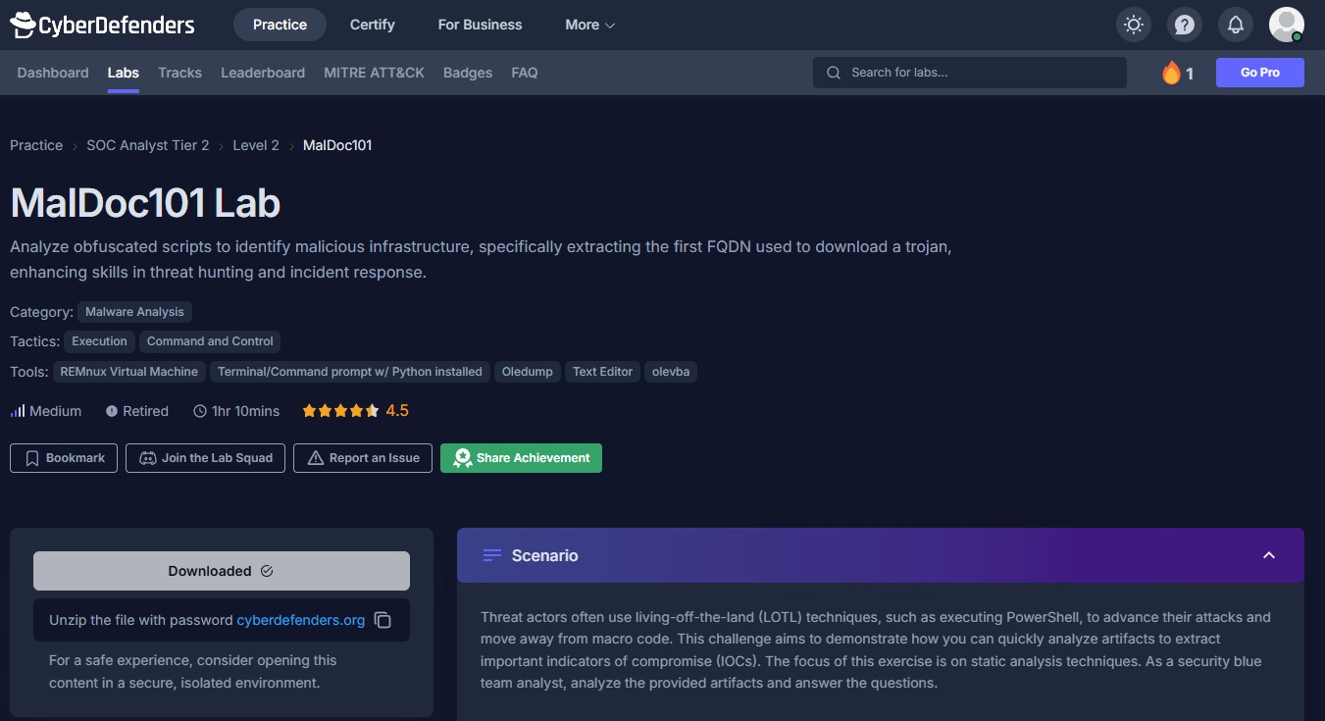Open the Tracks tab
Image resolution: width=1325 pixels, height=721 pixels.
(179, 73)
